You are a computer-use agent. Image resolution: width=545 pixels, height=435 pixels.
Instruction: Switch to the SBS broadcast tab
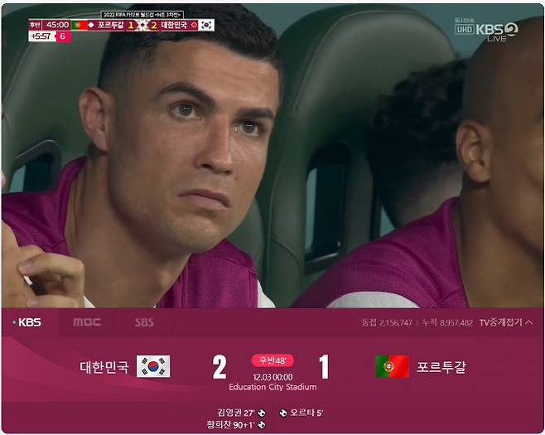(x=144, y=322)
